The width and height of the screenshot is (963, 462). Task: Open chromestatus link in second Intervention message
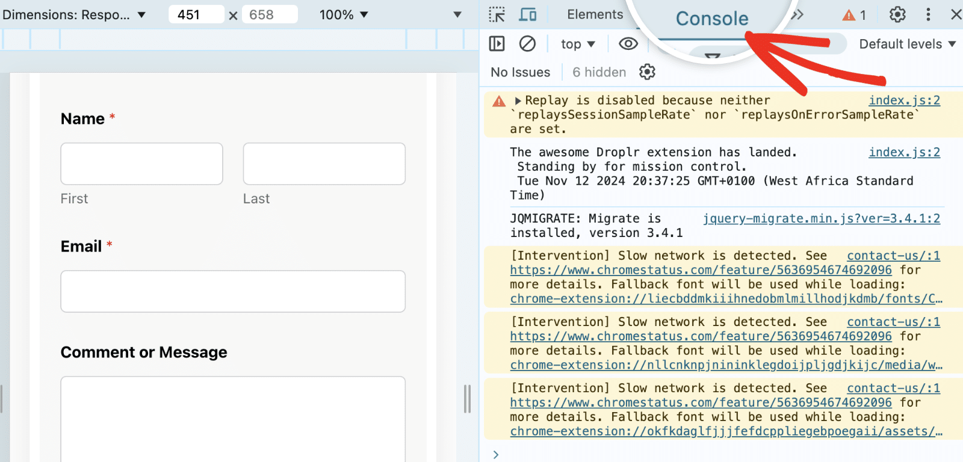tap(701, 336)
